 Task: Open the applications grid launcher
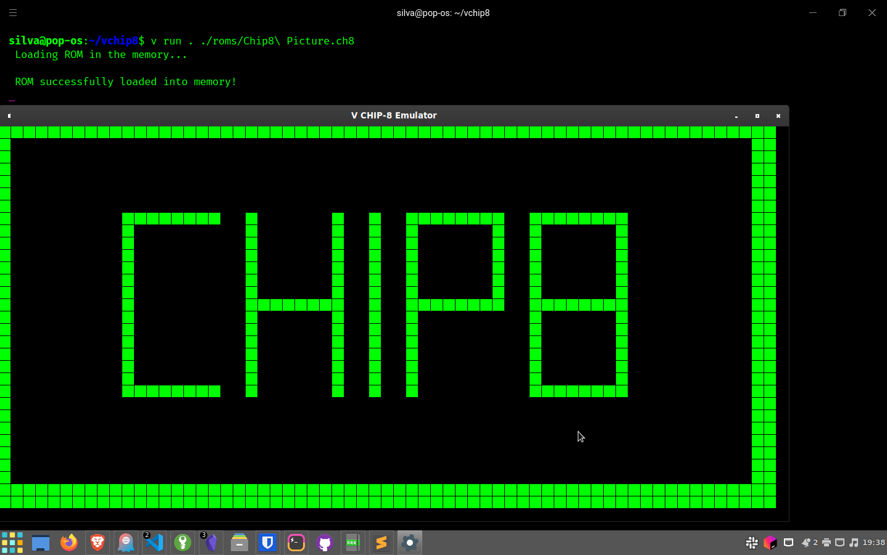12,543
